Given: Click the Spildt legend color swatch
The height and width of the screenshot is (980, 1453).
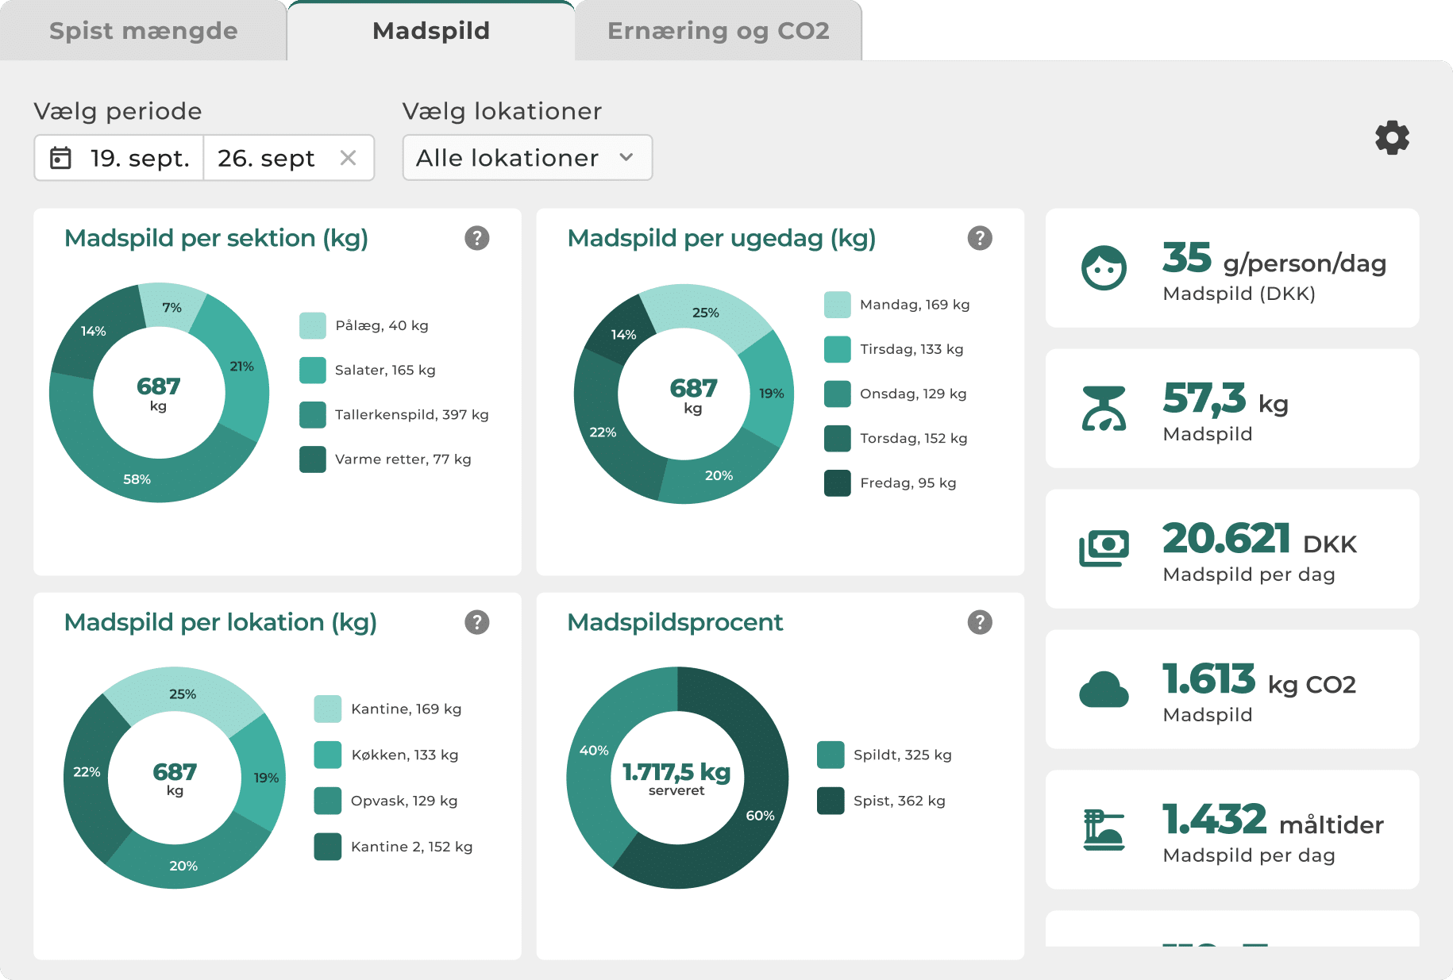Looking at the screenshot, I should click(x=831, y=755).
